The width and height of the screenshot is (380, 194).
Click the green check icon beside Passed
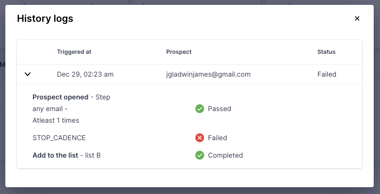(x=199, y=109)
